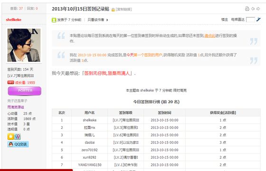266x171 pixels.
Task: Click the green poster icon before 发表于
Action: pos(54,20)
